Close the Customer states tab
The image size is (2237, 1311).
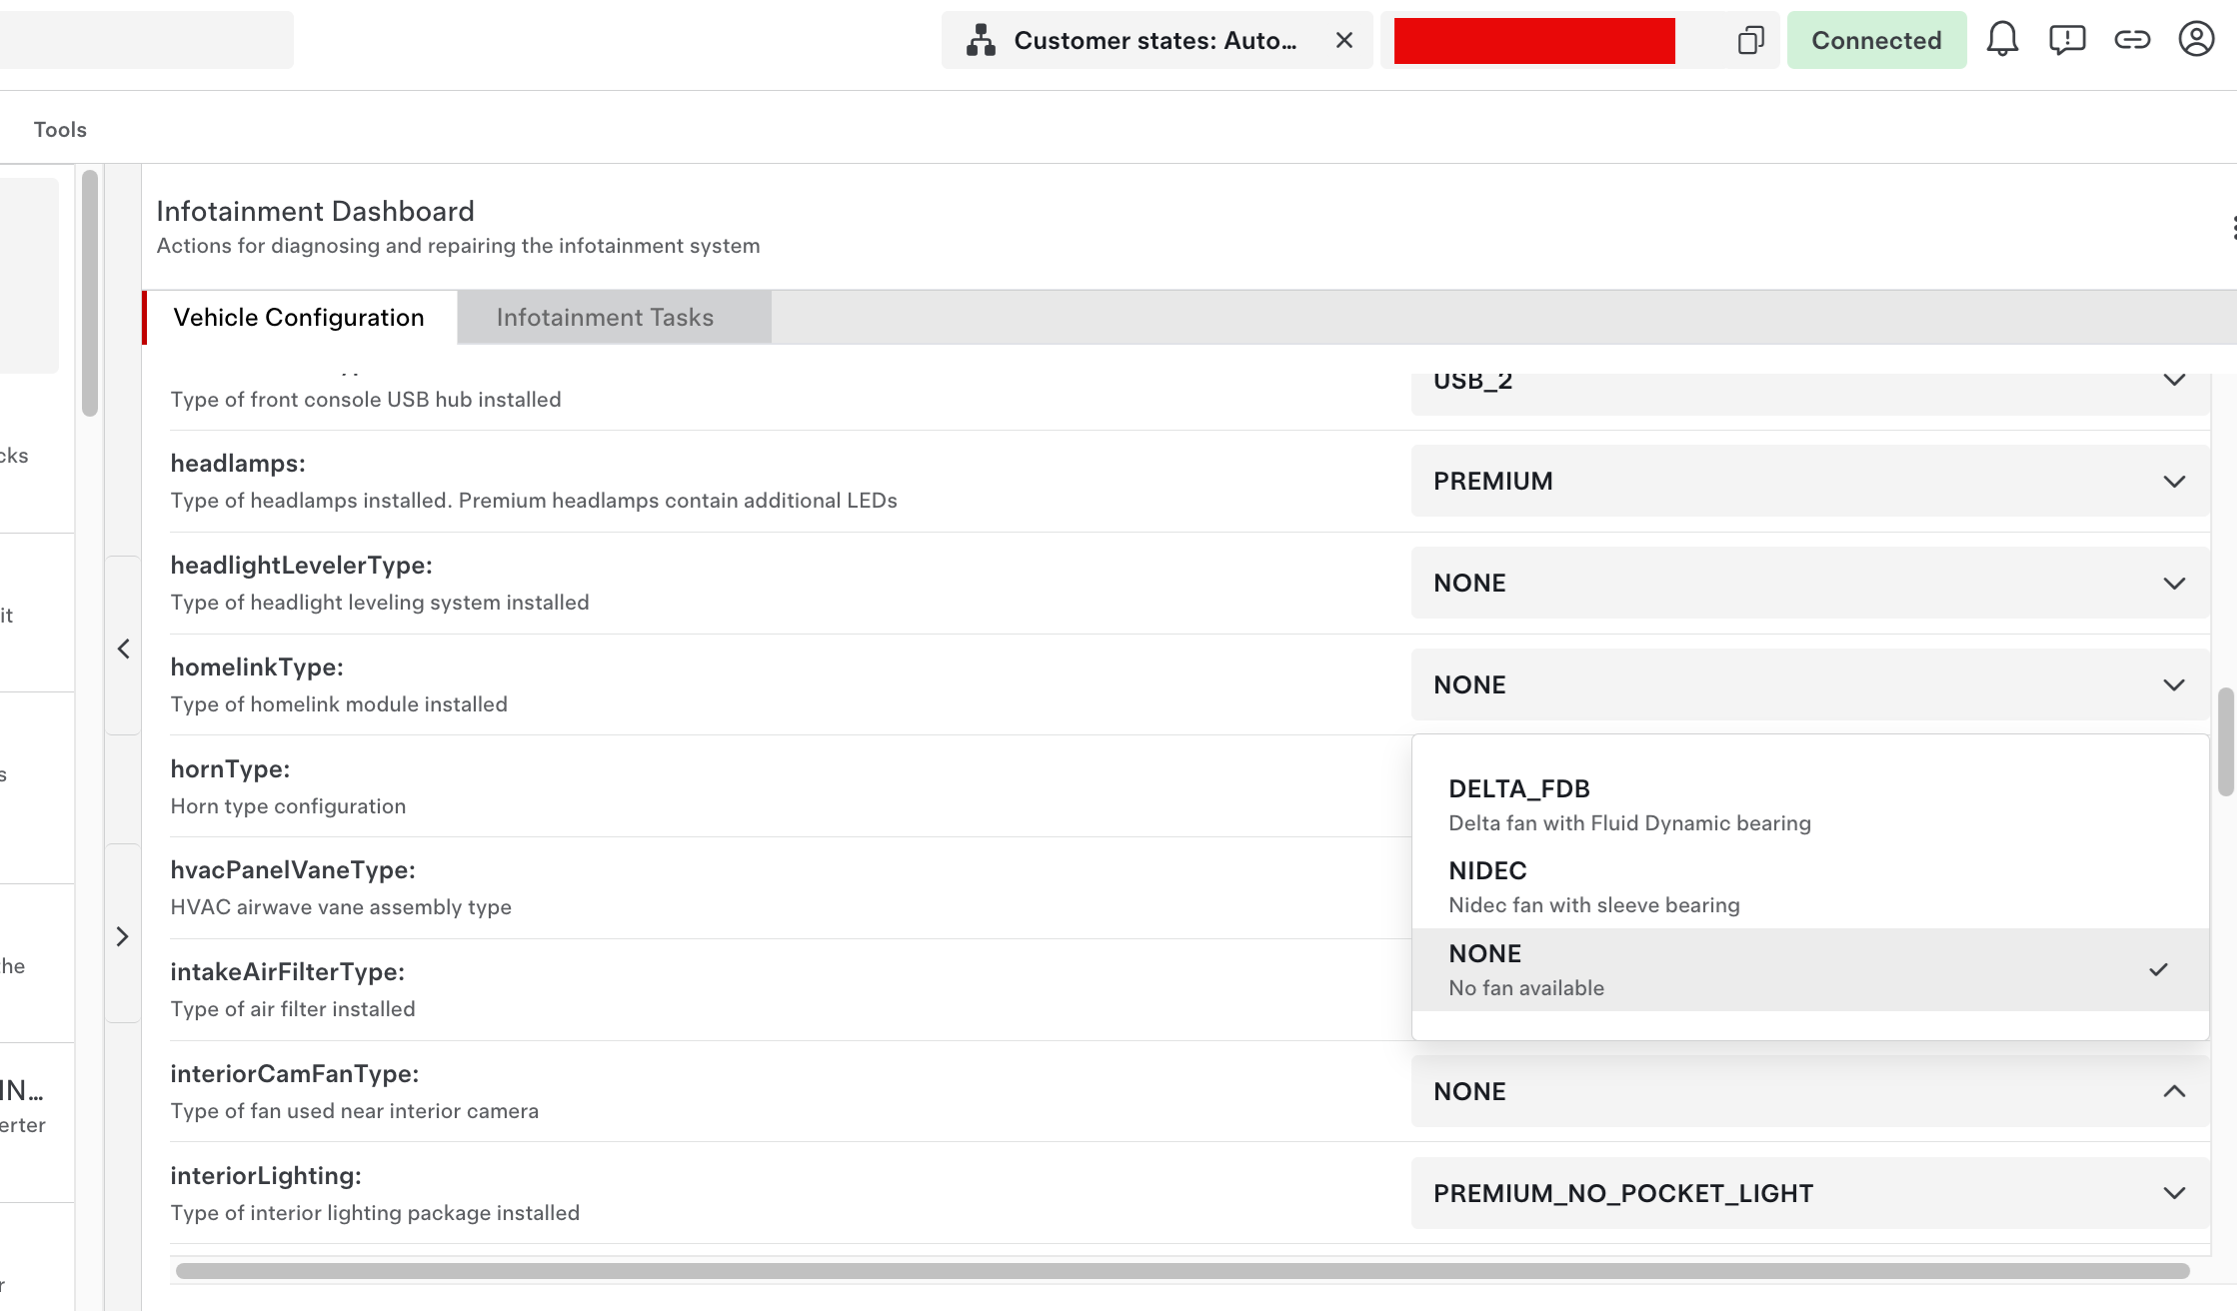[1344, 40]
